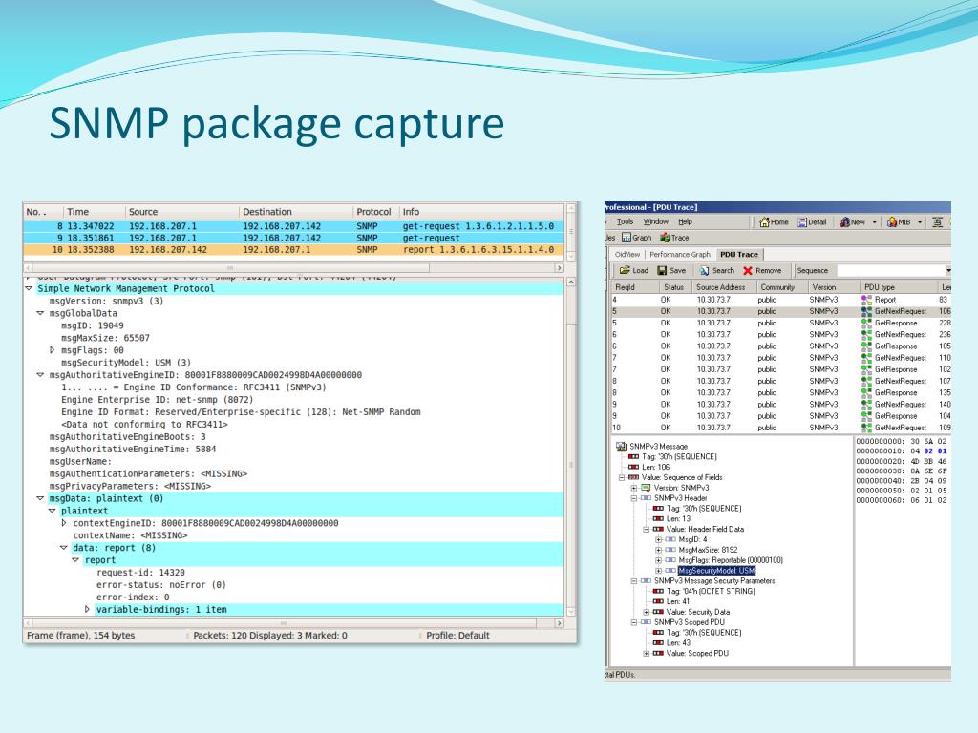Select packet 10 report row in Wireshark
The image size is (978, 733).
click(x=293, y=250)
